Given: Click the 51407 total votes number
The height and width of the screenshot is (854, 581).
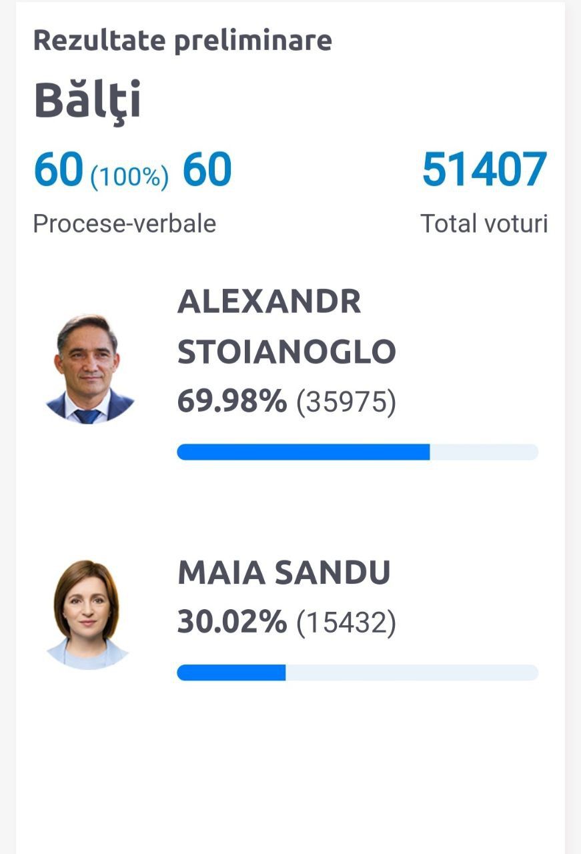Looking at the screenshot, I should (484, 169).
